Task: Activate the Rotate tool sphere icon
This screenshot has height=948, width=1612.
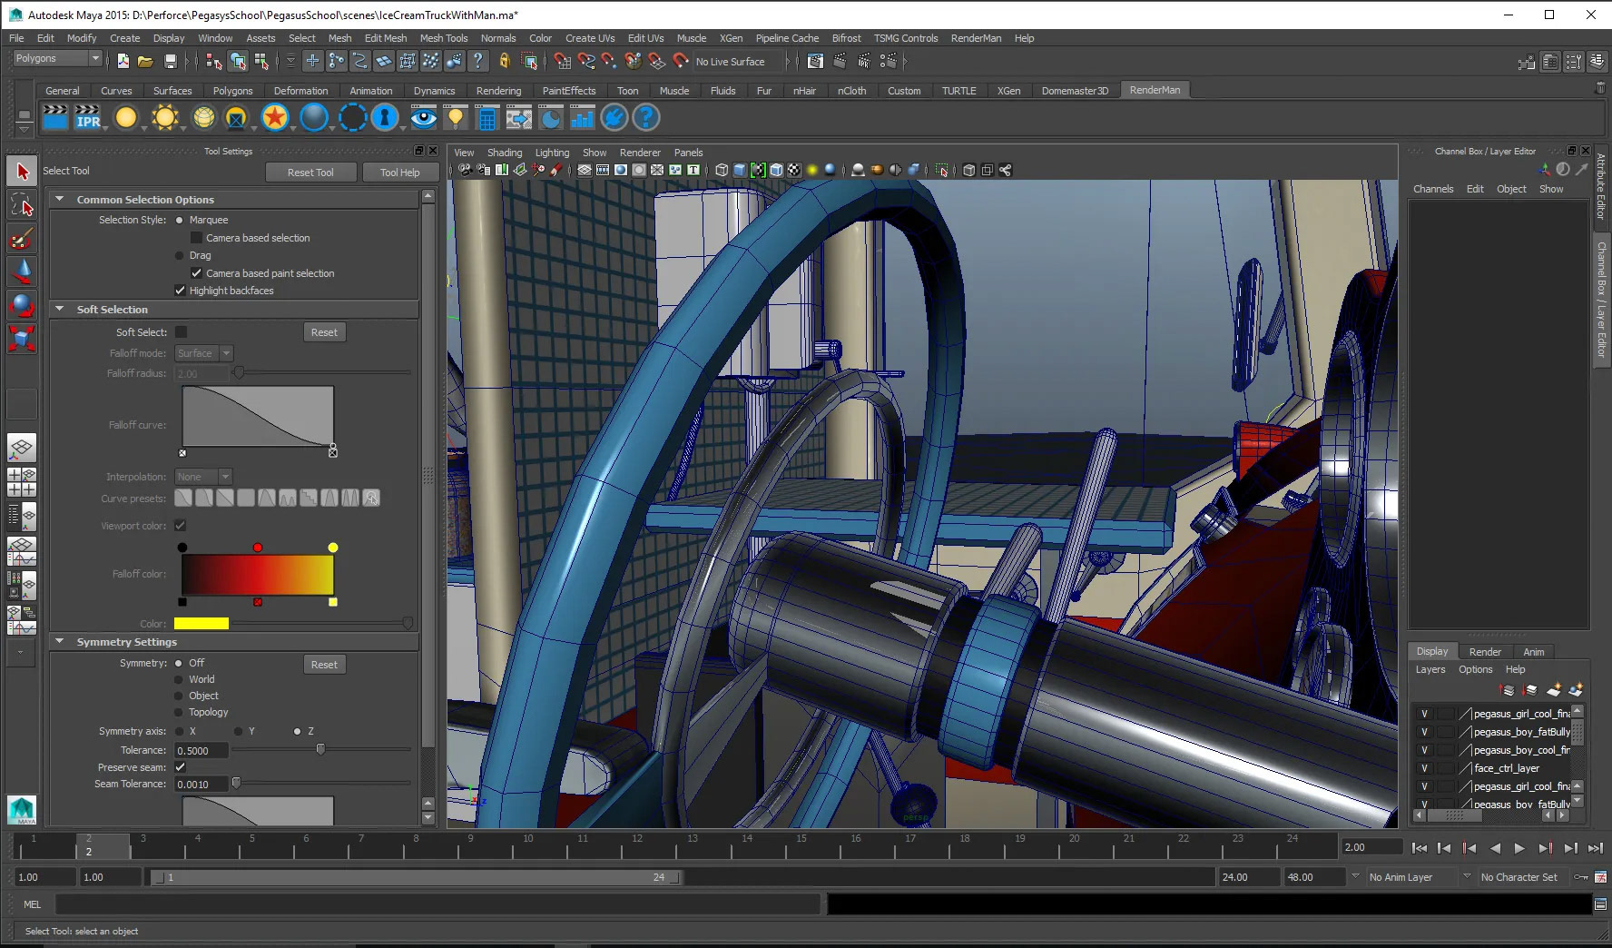Action: (22, 306)
